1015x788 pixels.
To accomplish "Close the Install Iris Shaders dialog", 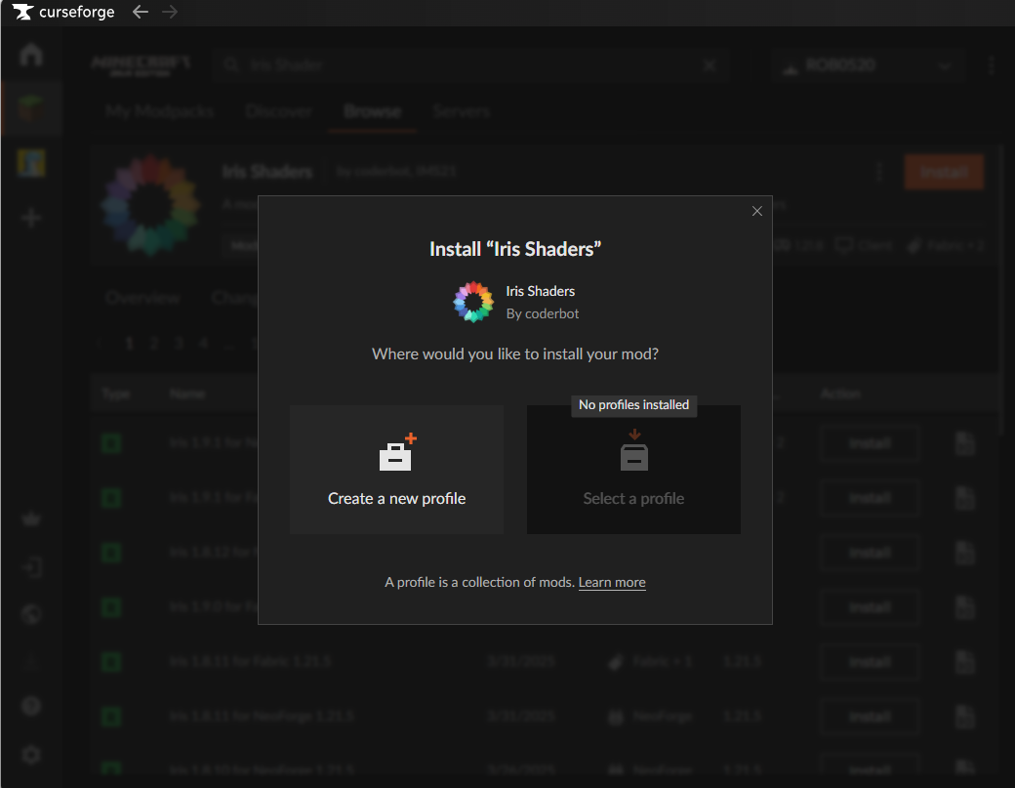I will (756, 211).
